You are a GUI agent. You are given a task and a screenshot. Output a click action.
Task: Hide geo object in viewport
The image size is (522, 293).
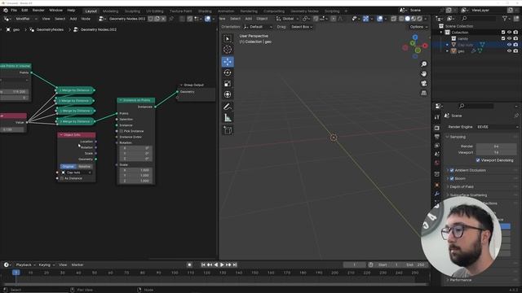point(509,50)
